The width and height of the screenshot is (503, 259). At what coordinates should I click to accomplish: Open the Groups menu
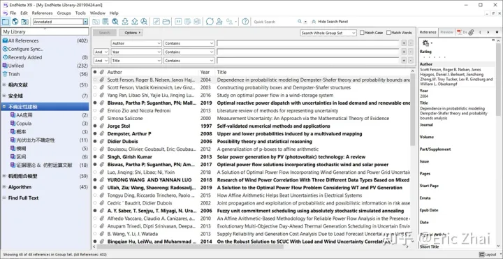point(64,13)
